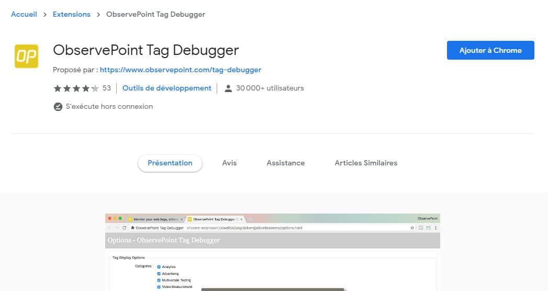
Task: Click the offline checkmark badge icon
Action: 58,107
